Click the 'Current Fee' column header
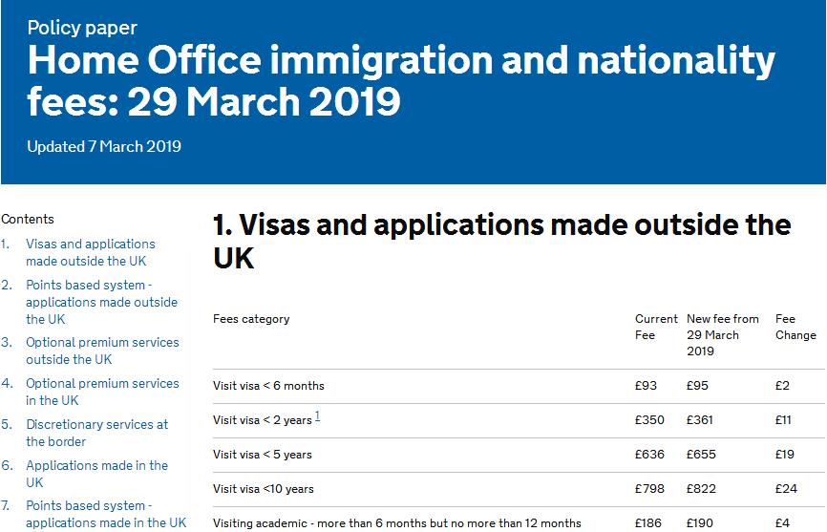This screenshot has height=532, width=827. (x=656, y=327)
